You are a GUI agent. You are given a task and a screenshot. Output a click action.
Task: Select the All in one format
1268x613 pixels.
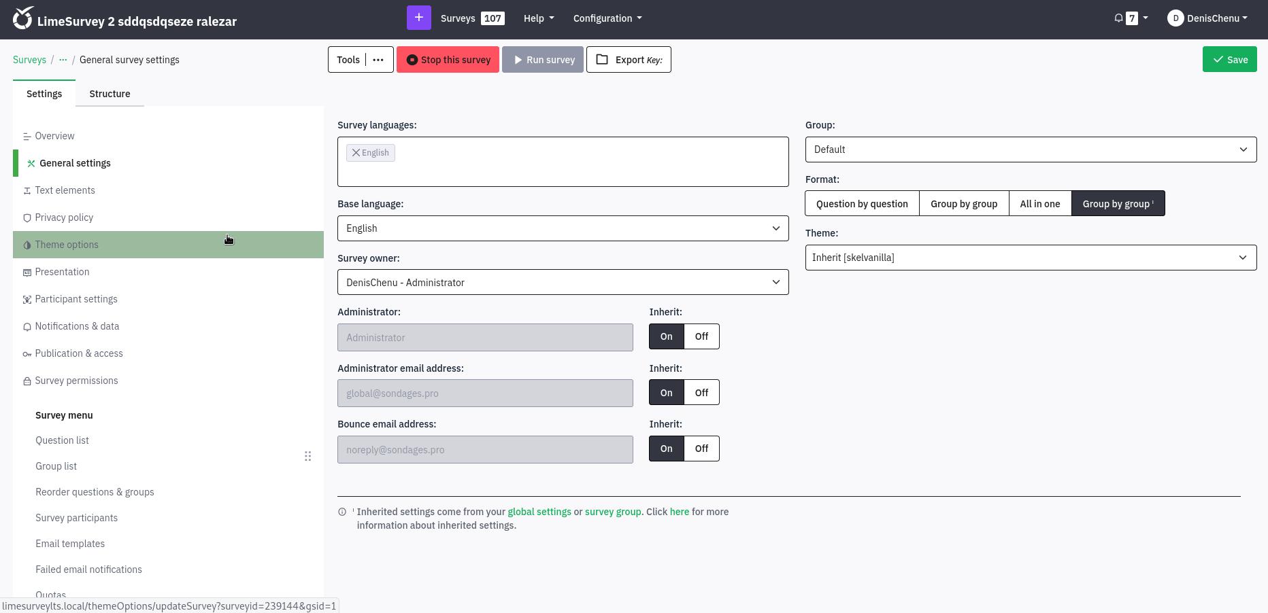tap(1039, 204)
